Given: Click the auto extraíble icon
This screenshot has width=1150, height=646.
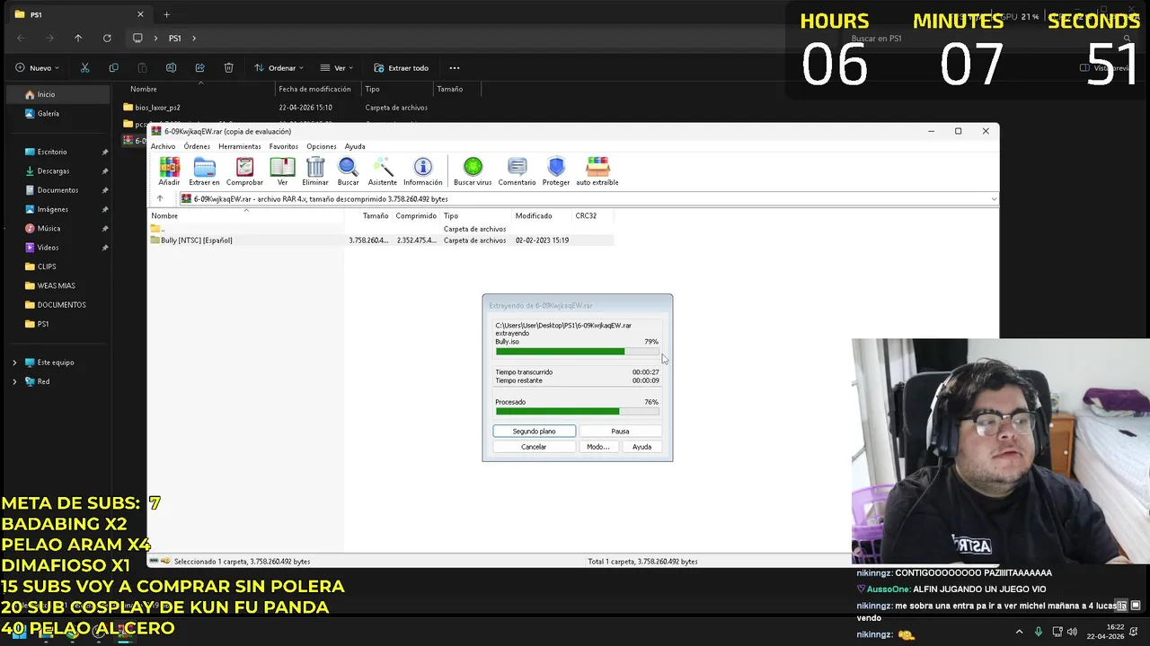Looking at the screenshot, I should pos(597,171).
